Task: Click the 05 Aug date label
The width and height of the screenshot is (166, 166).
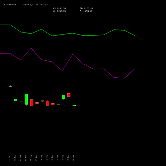Action: pos(26,158)
